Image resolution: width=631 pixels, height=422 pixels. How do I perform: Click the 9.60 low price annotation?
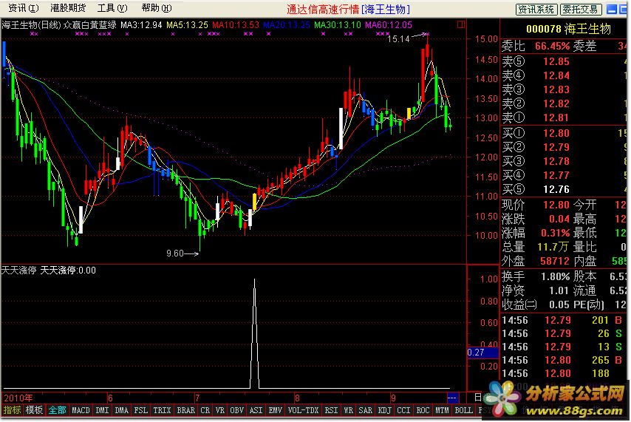tap(175, 253)
